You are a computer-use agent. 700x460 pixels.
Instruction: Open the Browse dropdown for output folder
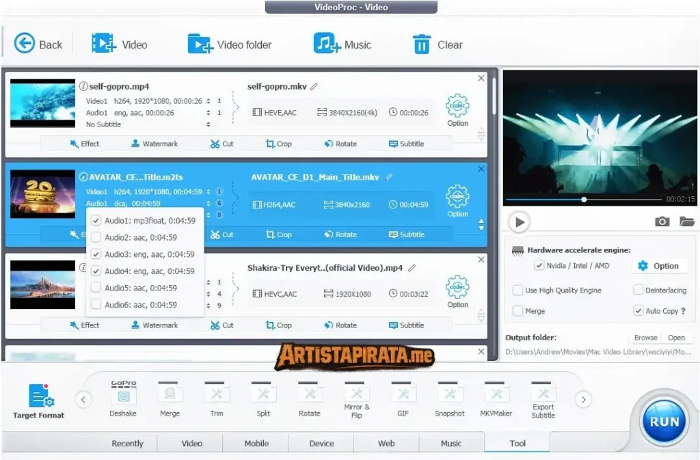643,337
